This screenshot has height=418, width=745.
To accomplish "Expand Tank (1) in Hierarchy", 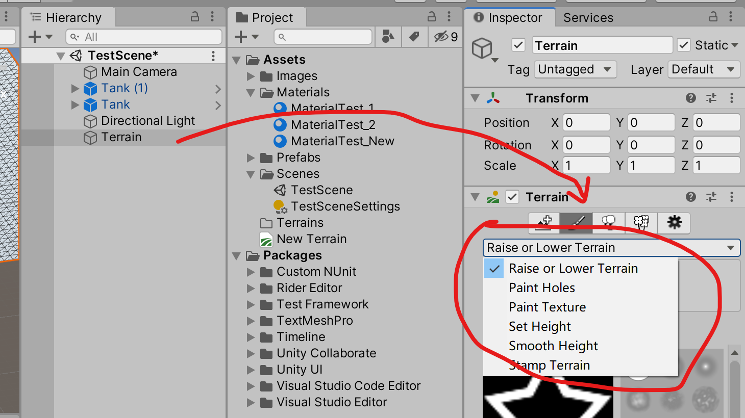I will [75, 89].
